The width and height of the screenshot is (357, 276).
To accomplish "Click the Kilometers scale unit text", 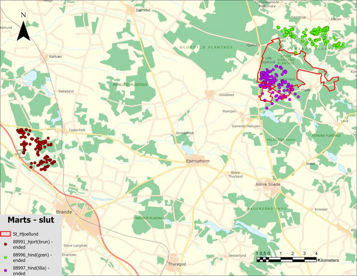I will click(x=328, y=260).
